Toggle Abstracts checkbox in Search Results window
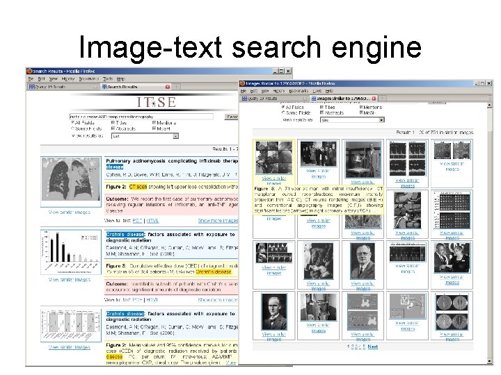The height and width of the screenshot is (375, 501). point(113,128)
